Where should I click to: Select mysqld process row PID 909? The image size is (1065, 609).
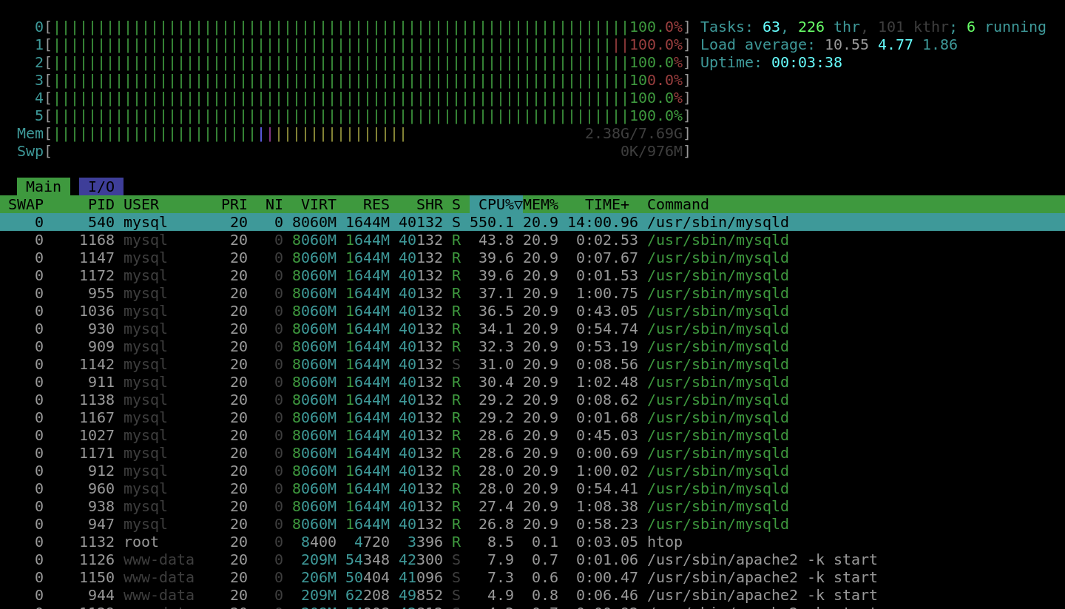point(532,346)
